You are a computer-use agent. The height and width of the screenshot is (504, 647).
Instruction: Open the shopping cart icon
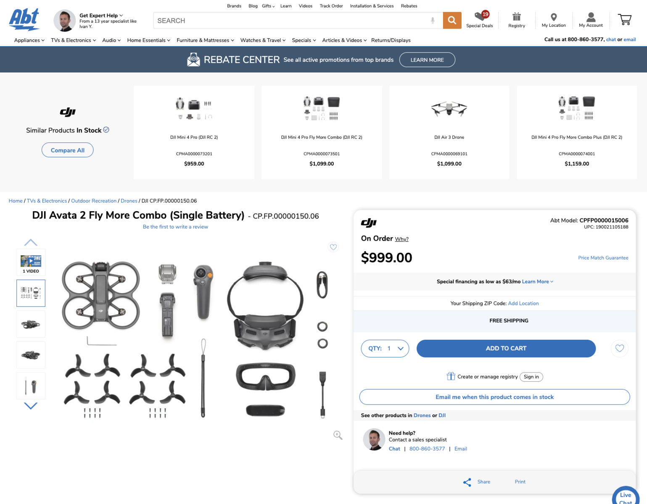click(625, 20)
